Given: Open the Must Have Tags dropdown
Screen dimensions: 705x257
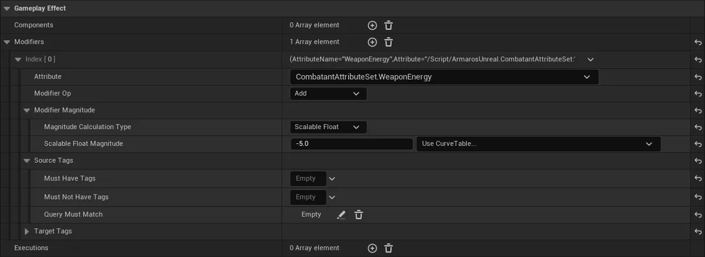Looking at the screenshot, I should [332, 179].
